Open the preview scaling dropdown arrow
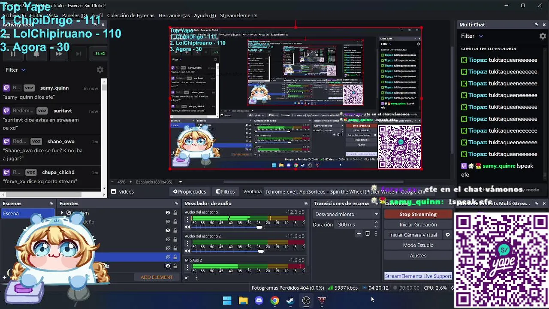Image resolution: width=549 pixels, height=309 pixels. [x=180, y=182]
